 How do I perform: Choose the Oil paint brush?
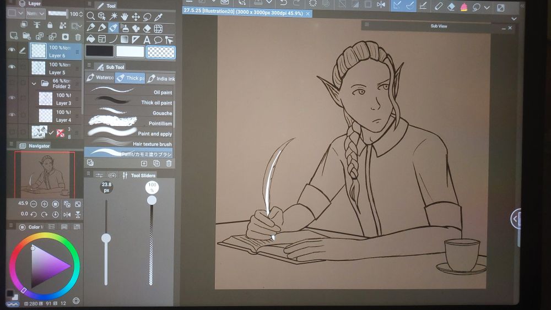[129, 91]
